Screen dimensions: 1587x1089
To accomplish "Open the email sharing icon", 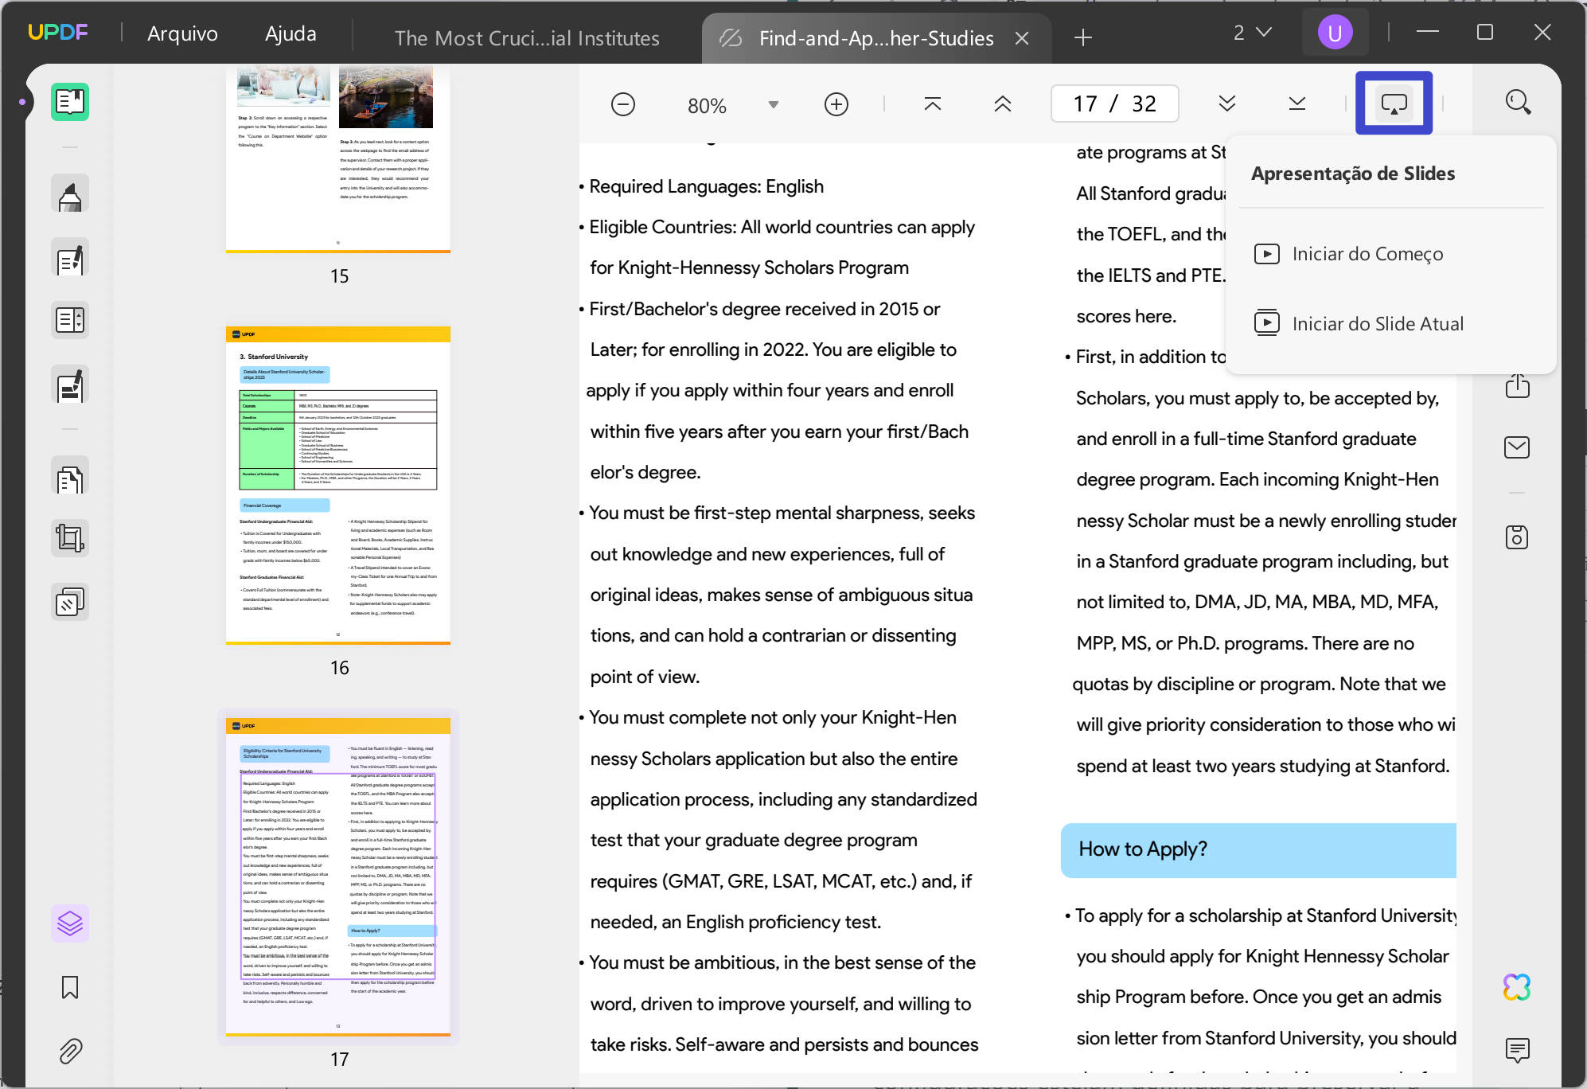I will [x=1517, y=447].
